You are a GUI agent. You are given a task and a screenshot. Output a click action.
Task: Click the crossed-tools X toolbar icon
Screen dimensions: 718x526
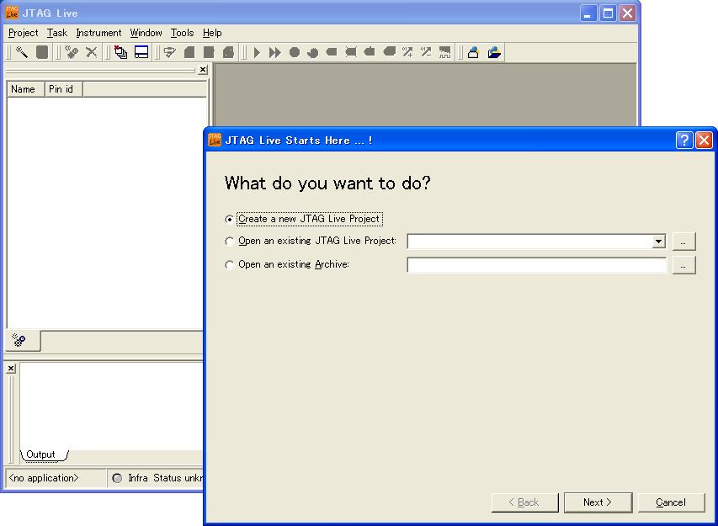(92, 52)
